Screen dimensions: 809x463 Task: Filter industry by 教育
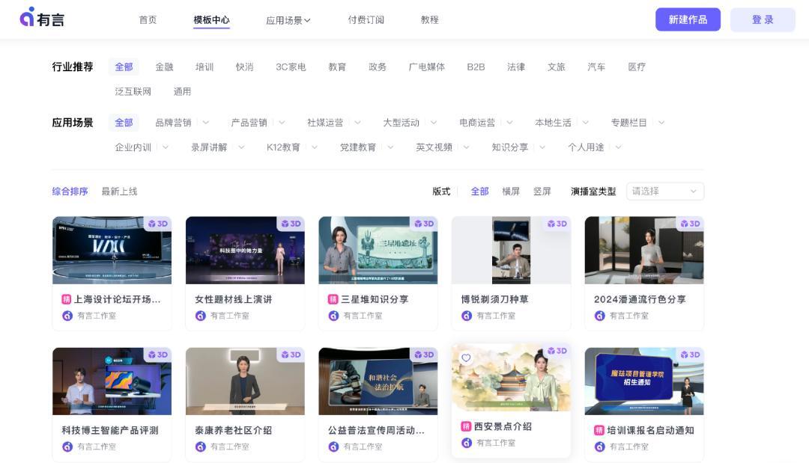(x=337, y=67)
